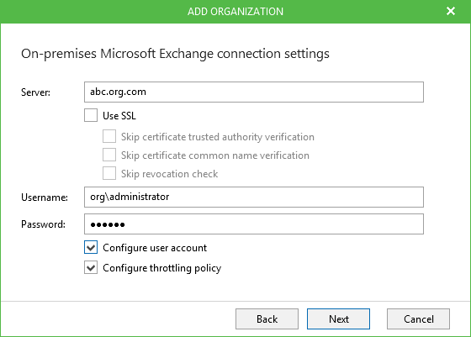Uncheck Configure user account

pyautogui.click(x=91, y=247)
